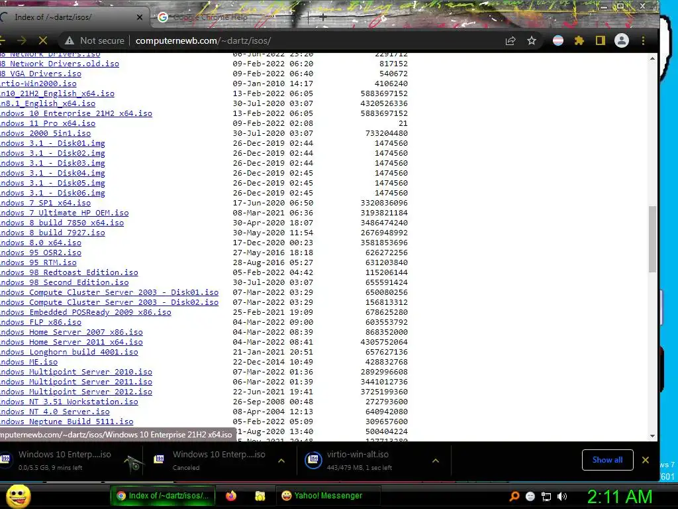Image resolution: width=678 pixels, height=509 pixels.
Task: Click the vertical scrollbar thumb
Action: tap(652, 239)
